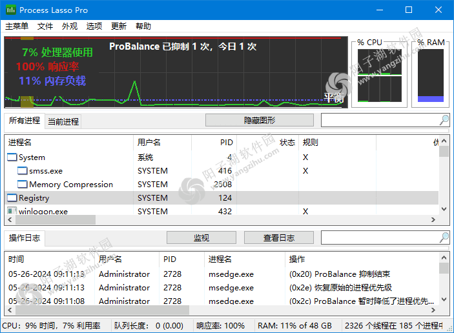Click the RAM: 11% of 48 GB status entry
The image size is (454, 333).
[x=294, y=326]
